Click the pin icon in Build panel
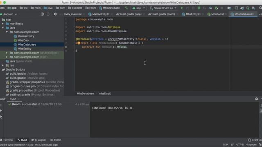 [x=1, y=111]
